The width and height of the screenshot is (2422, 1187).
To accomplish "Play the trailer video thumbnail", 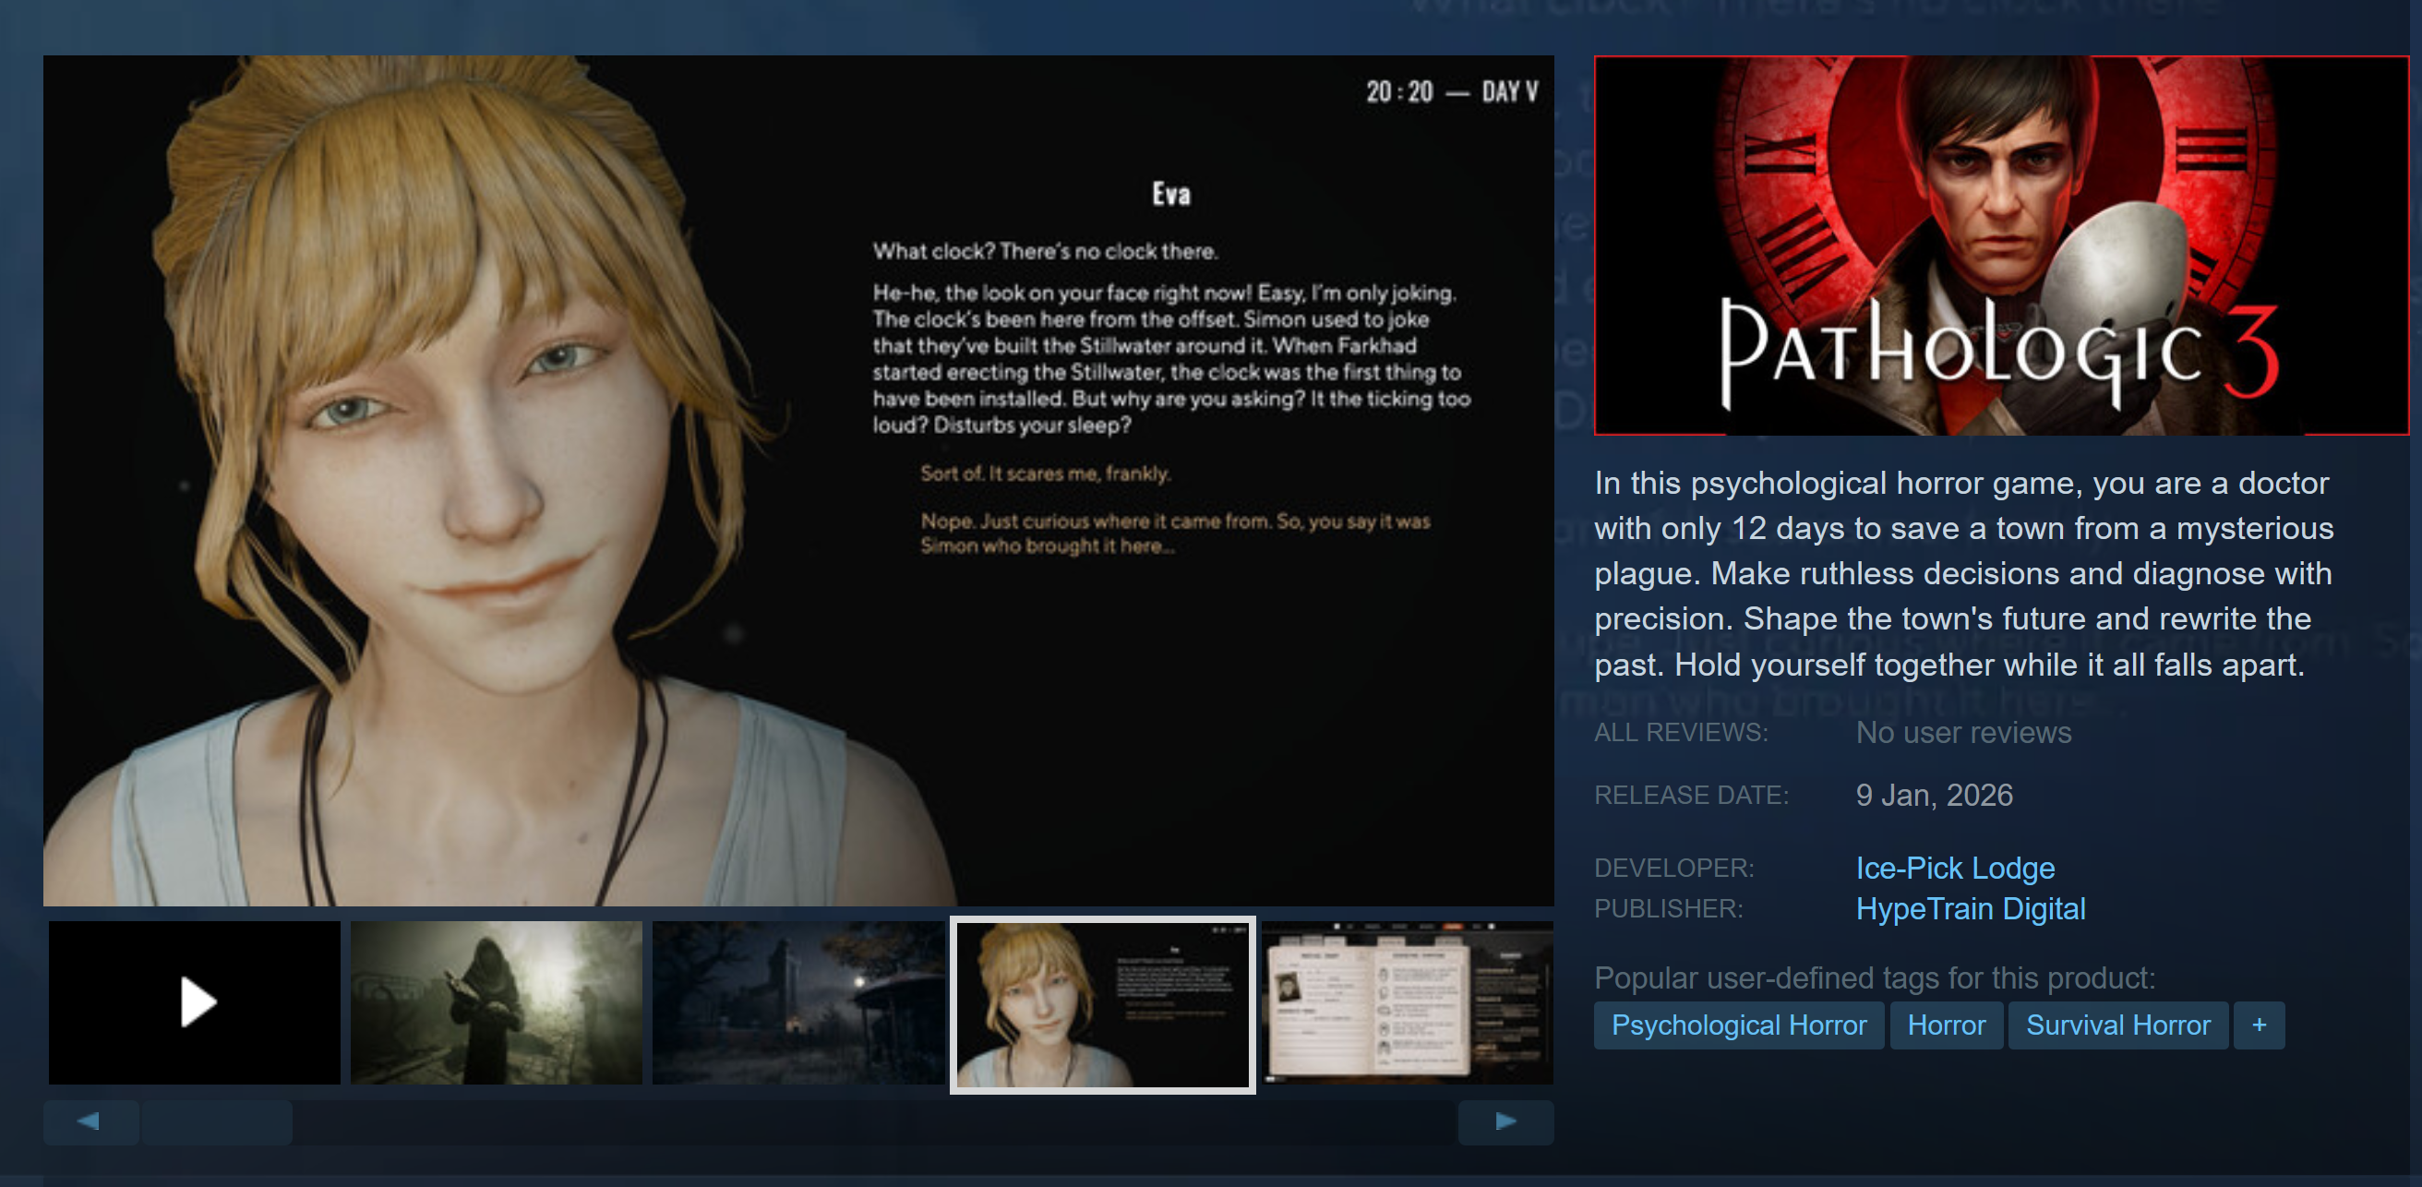I will pos(195,1001).
